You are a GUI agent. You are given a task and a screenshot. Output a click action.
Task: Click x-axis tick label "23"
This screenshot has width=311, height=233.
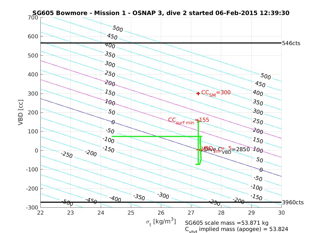(70, 213)
